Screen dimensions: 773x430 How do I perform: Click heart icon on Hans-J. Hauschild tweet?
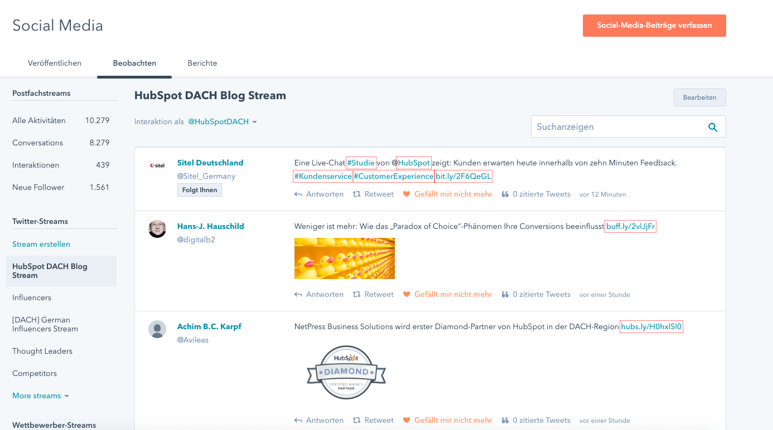pyautogui.click(x=407, y=295)
